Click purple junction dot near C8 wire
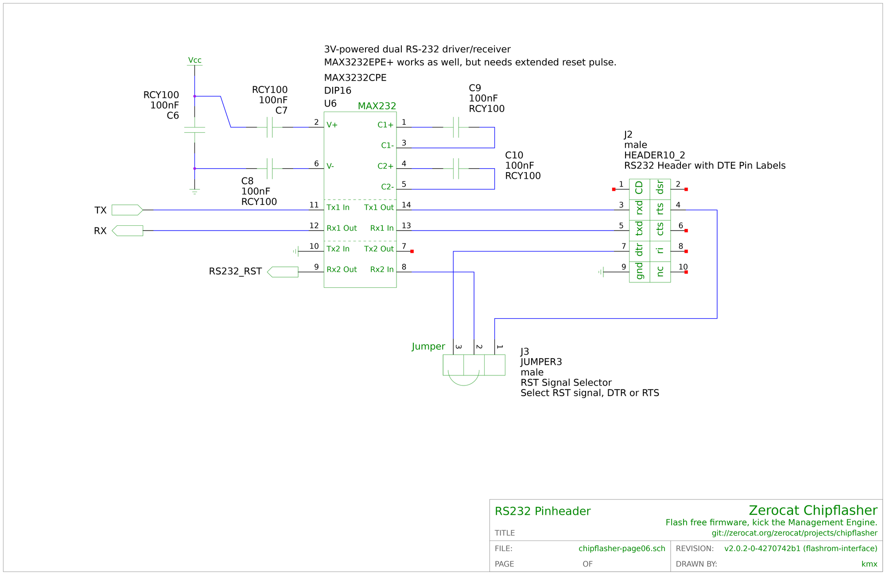 point(194,169)
